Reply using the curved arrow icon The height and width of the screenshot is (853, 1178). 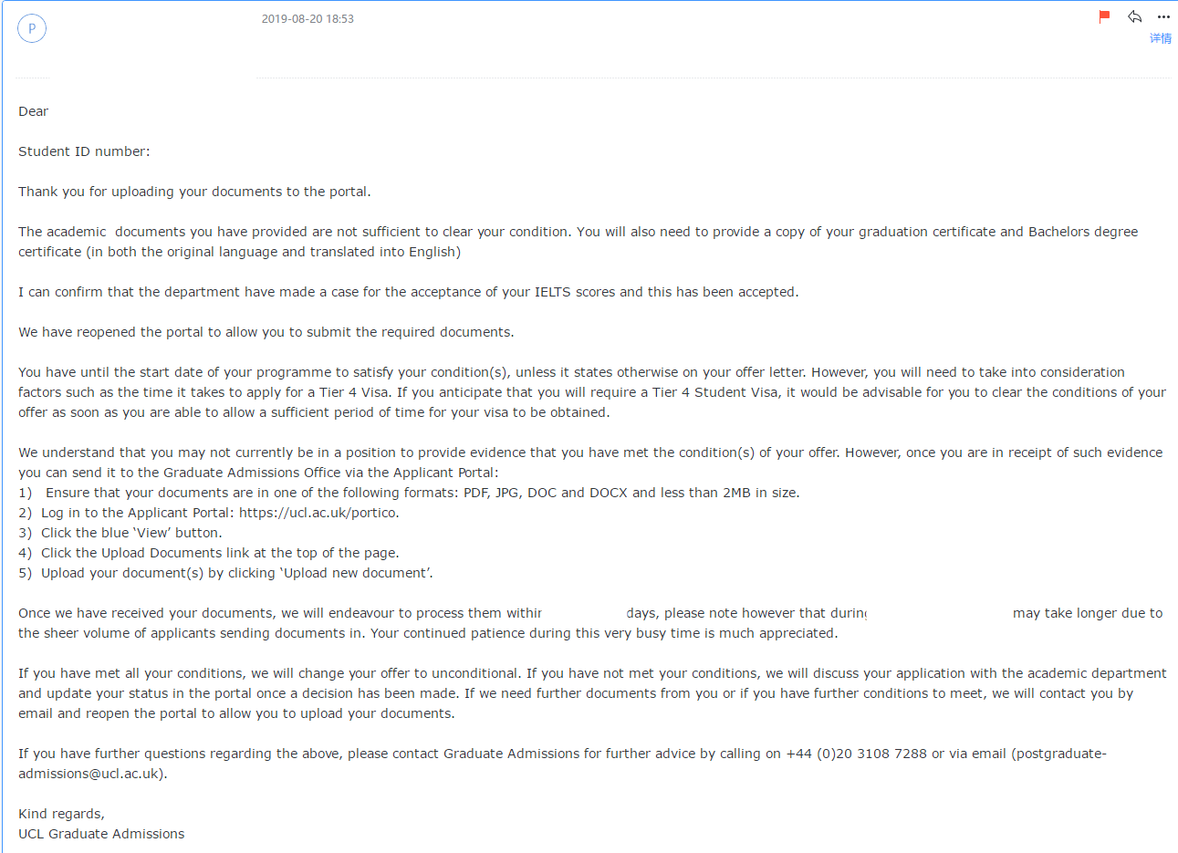[1134, 16]
